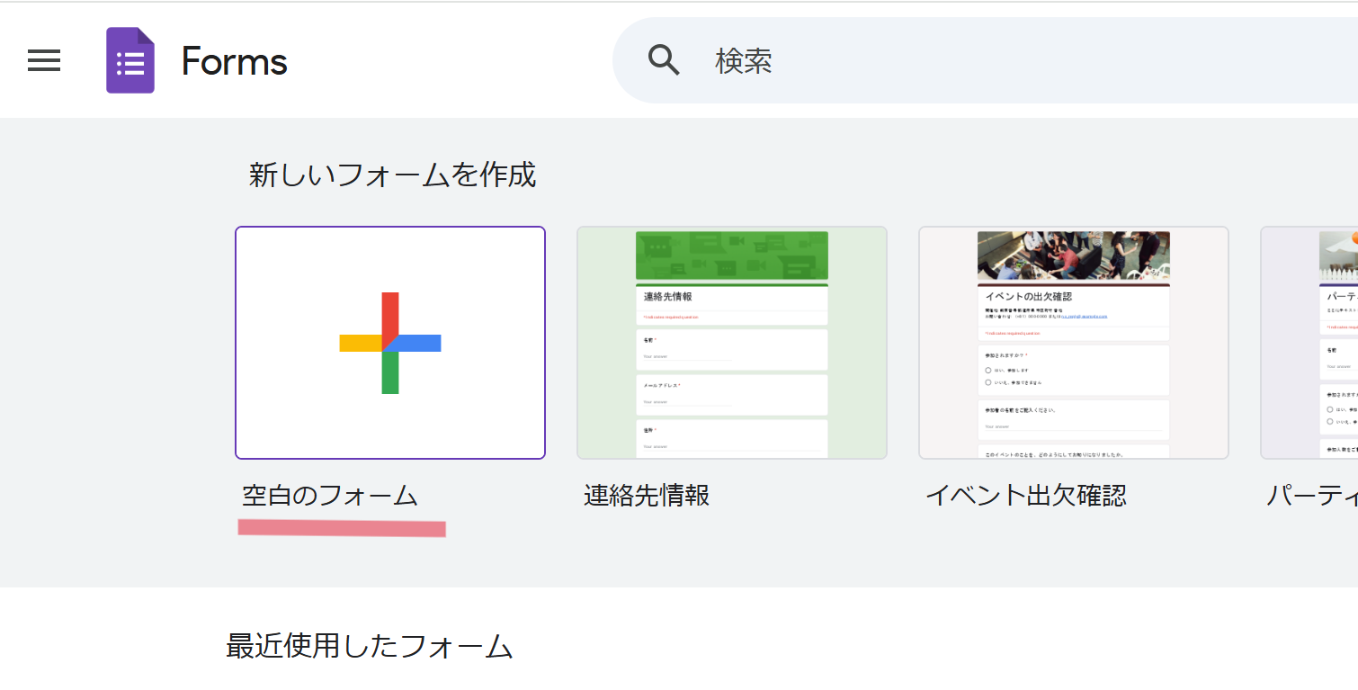Open the partially visible party template thumbnail

pyautogui.click(x=1309, y=343)
